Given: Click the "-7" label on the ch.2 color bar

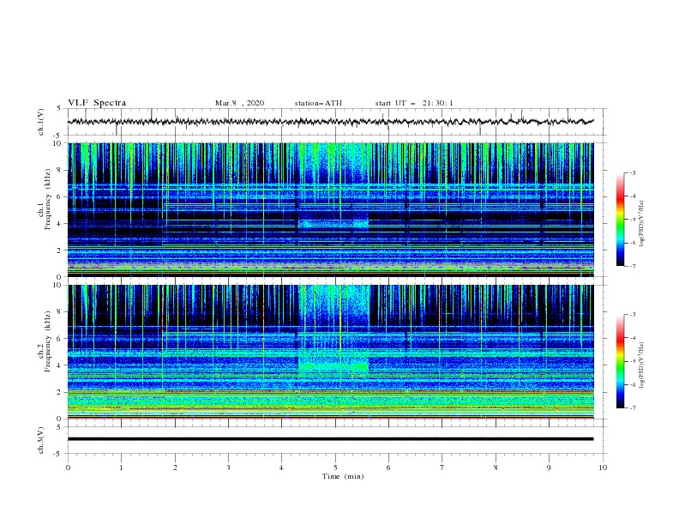Looking at the screenshot, I should (632, 408).
